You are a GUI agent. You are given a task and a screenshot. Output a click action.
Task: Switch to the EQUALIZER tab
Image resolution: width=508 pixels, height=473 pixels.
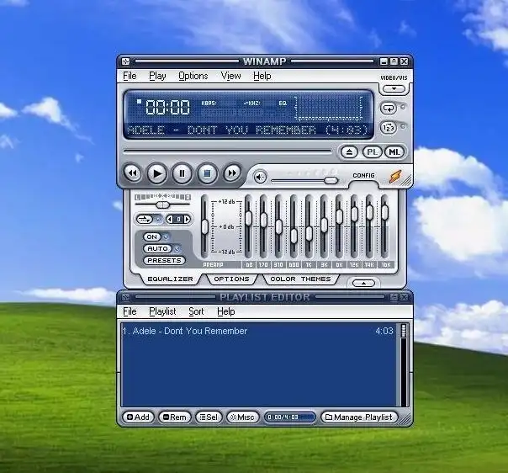[x=170, y=279]
